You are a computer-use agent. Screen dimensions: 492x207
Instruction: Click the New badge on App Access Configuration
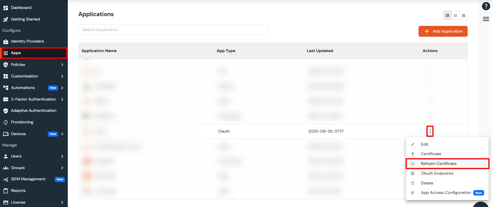(x=479, y=193)
